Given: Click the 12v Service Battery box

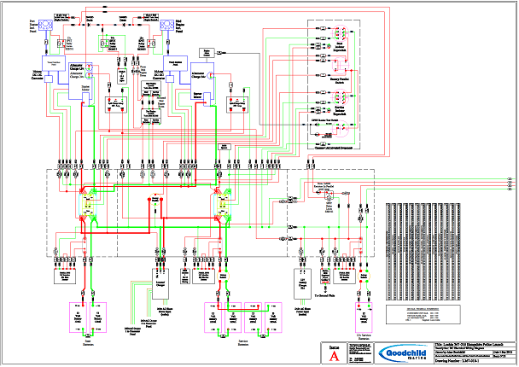Looking at the screenshot, I should click(x=364, y=317).
